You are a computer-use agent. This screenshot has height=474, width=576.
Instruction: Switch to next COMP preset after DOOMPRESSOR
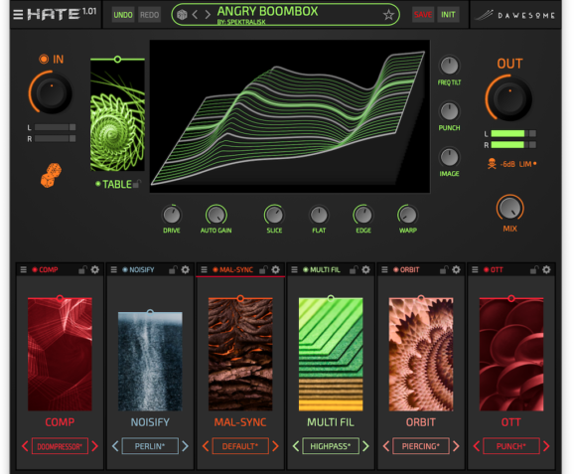[95, 446]
